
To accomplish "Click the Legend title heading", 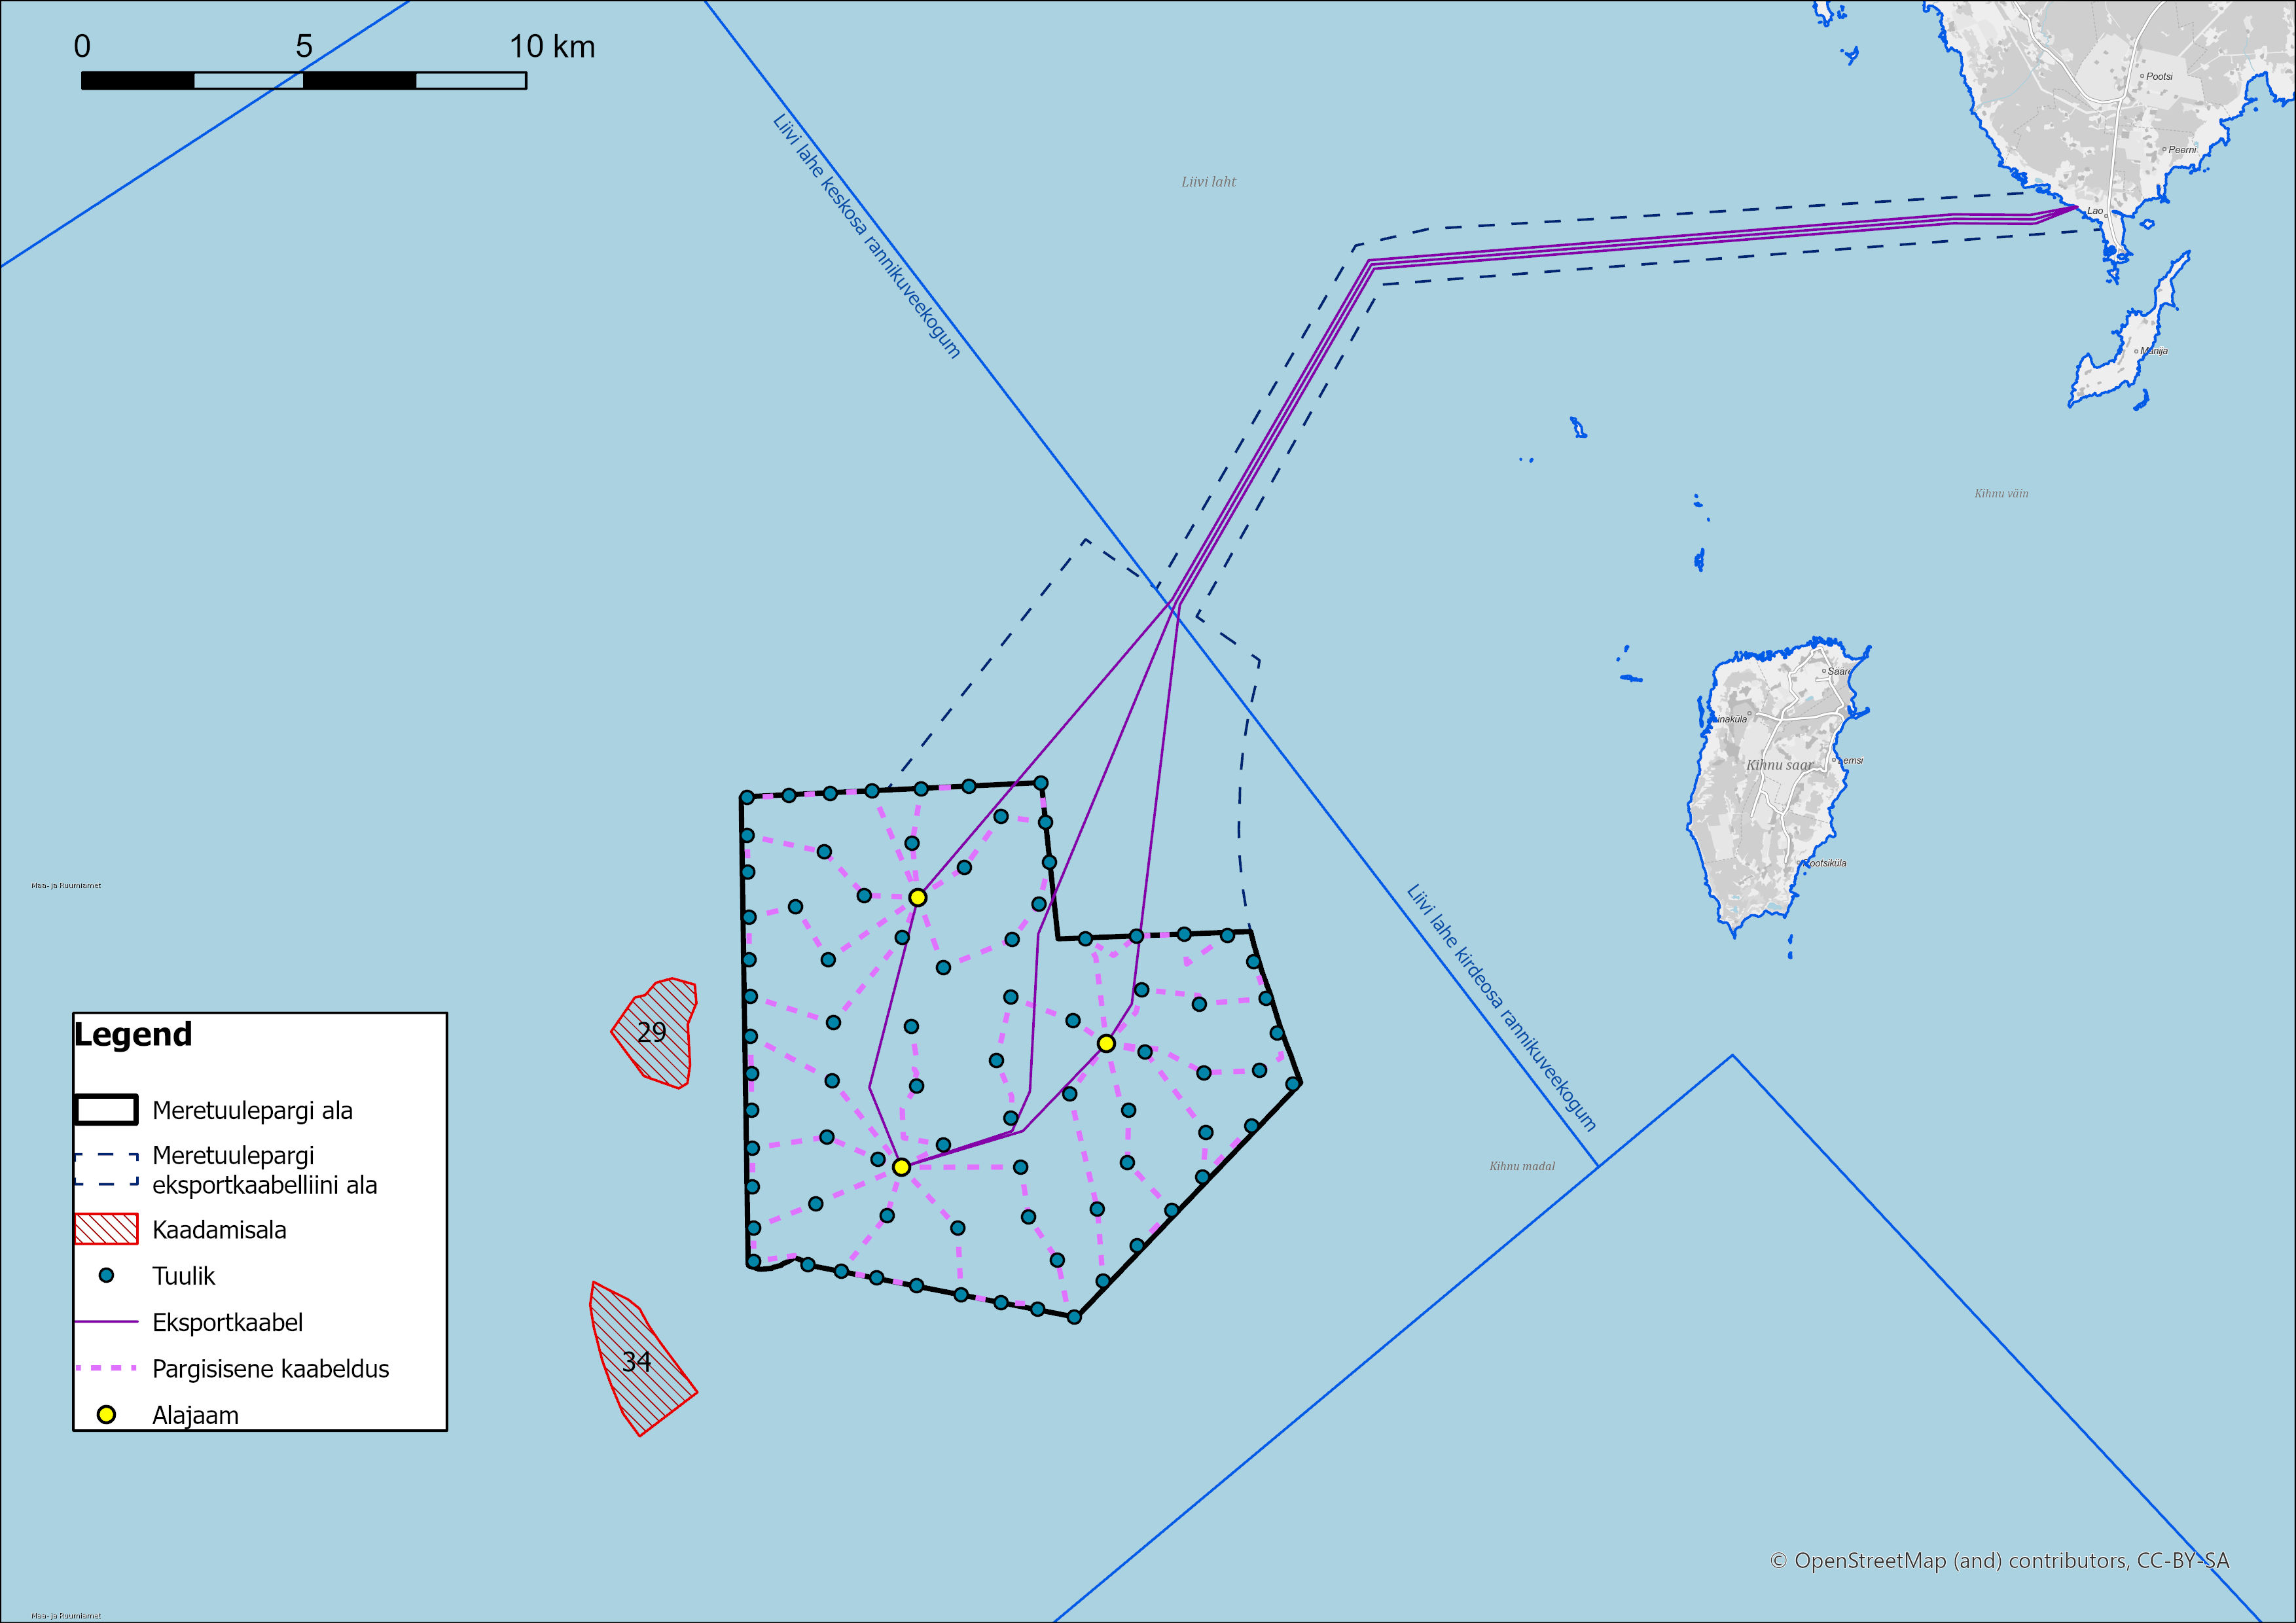I will point(133,1034).
